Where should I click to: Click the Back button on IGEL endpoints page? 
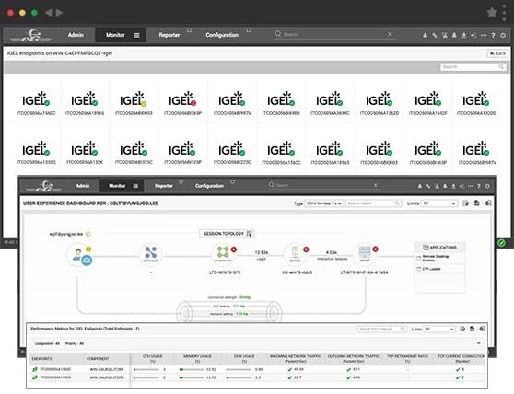[x=497, y=53]
